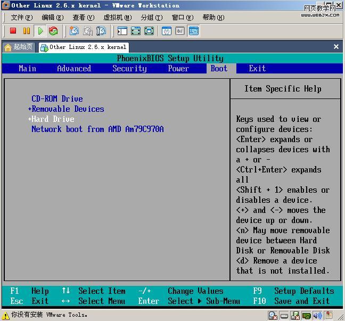The width and height of the screenshot is (345, 321).
Task: Select Network boot from AMD Am79C970A
Action: 97,129
